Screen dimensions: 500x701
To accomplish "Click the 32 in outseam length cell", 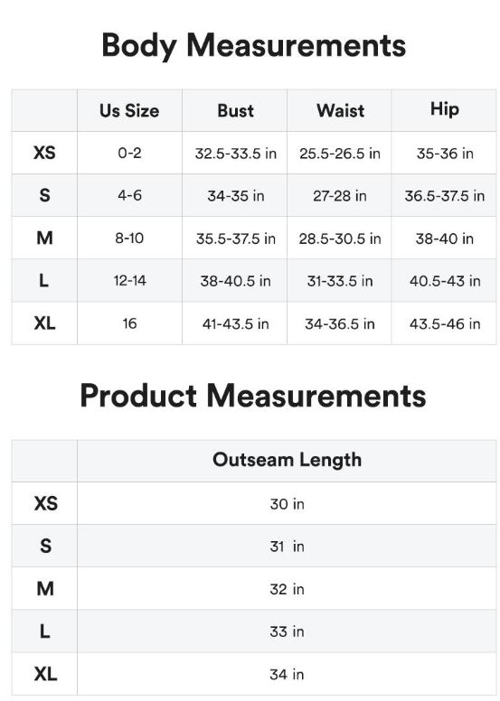I will pyautogui.click(x=287, y=588).
